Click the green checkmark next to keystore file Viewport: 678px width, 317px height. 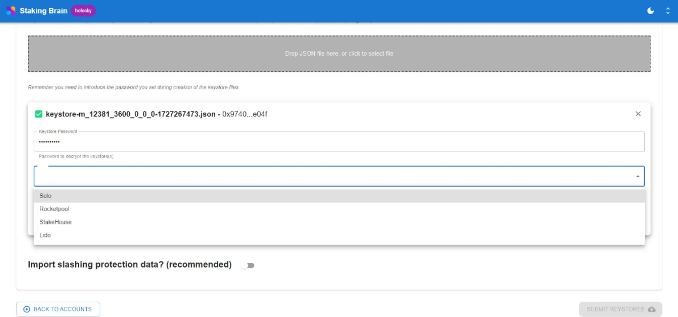[38, 114]
